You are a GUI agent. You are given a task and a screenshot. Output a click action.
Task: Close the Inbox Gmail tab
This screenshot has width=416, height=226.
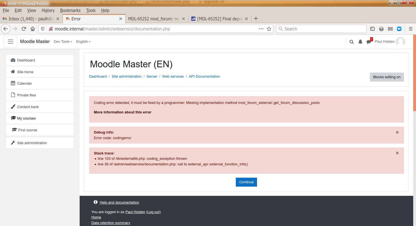point(58,19)
